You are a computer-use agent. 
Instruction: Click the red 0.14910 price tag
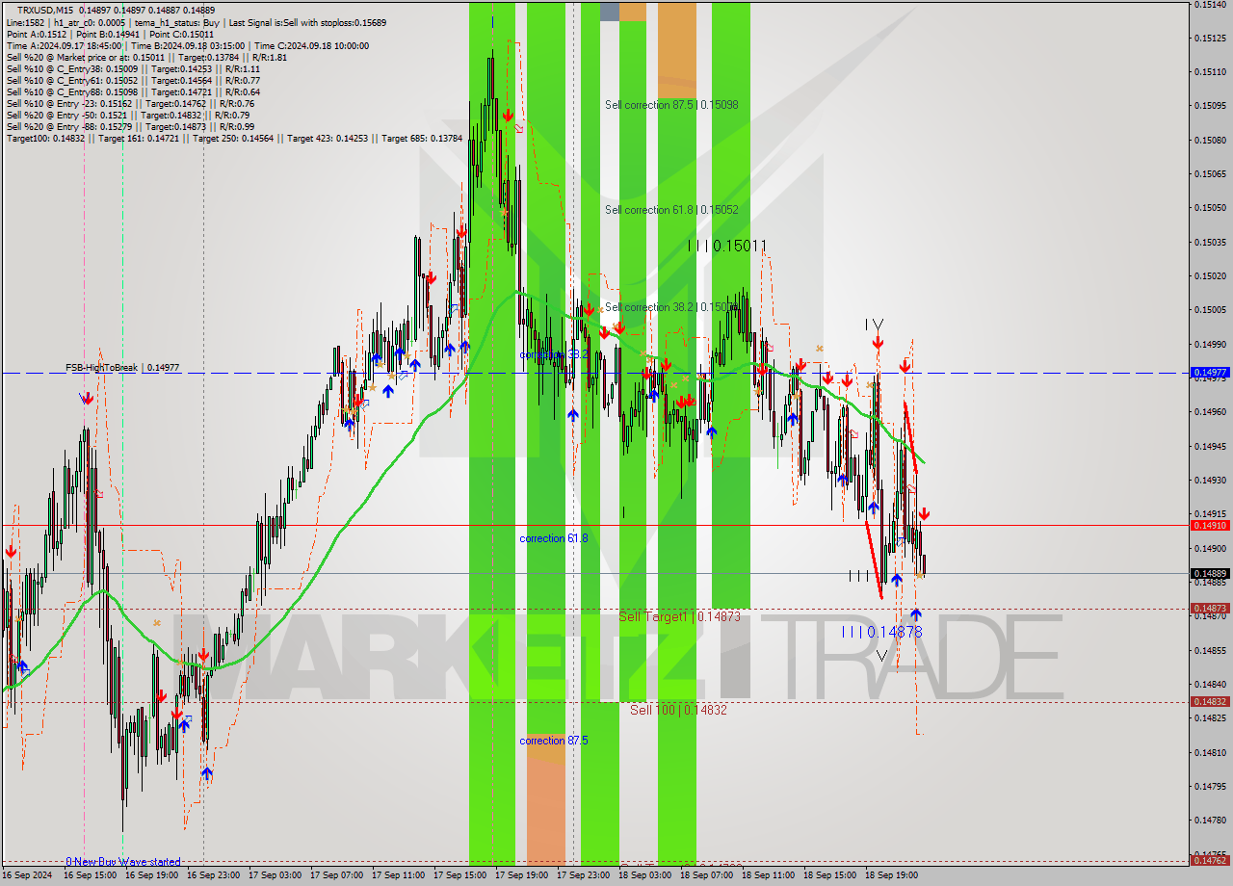tap(1210, 525)
